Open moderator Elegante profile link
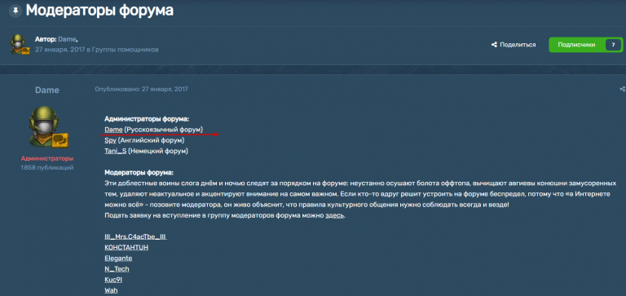Viewport: 626px width, 296px height. 118,258
